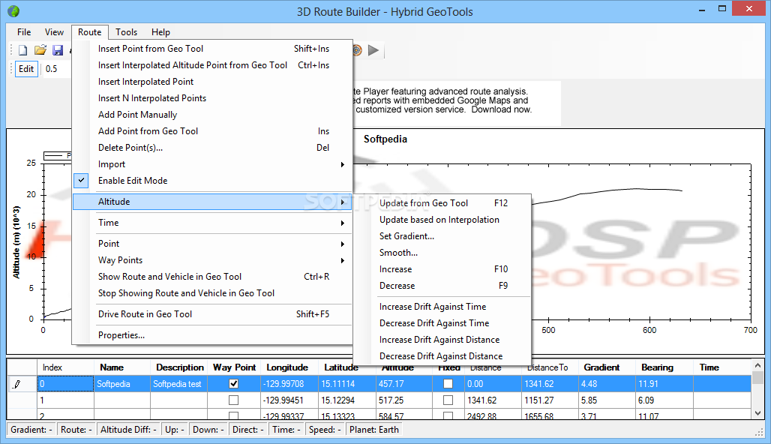Click the Open folder icon
This screenshot has height=444, width=771.
click(x=40, y=50)
